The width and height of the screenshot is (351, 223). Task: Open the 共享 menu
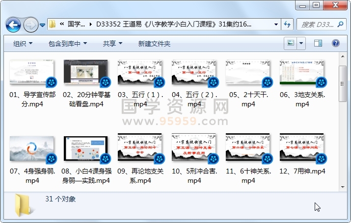112,44
